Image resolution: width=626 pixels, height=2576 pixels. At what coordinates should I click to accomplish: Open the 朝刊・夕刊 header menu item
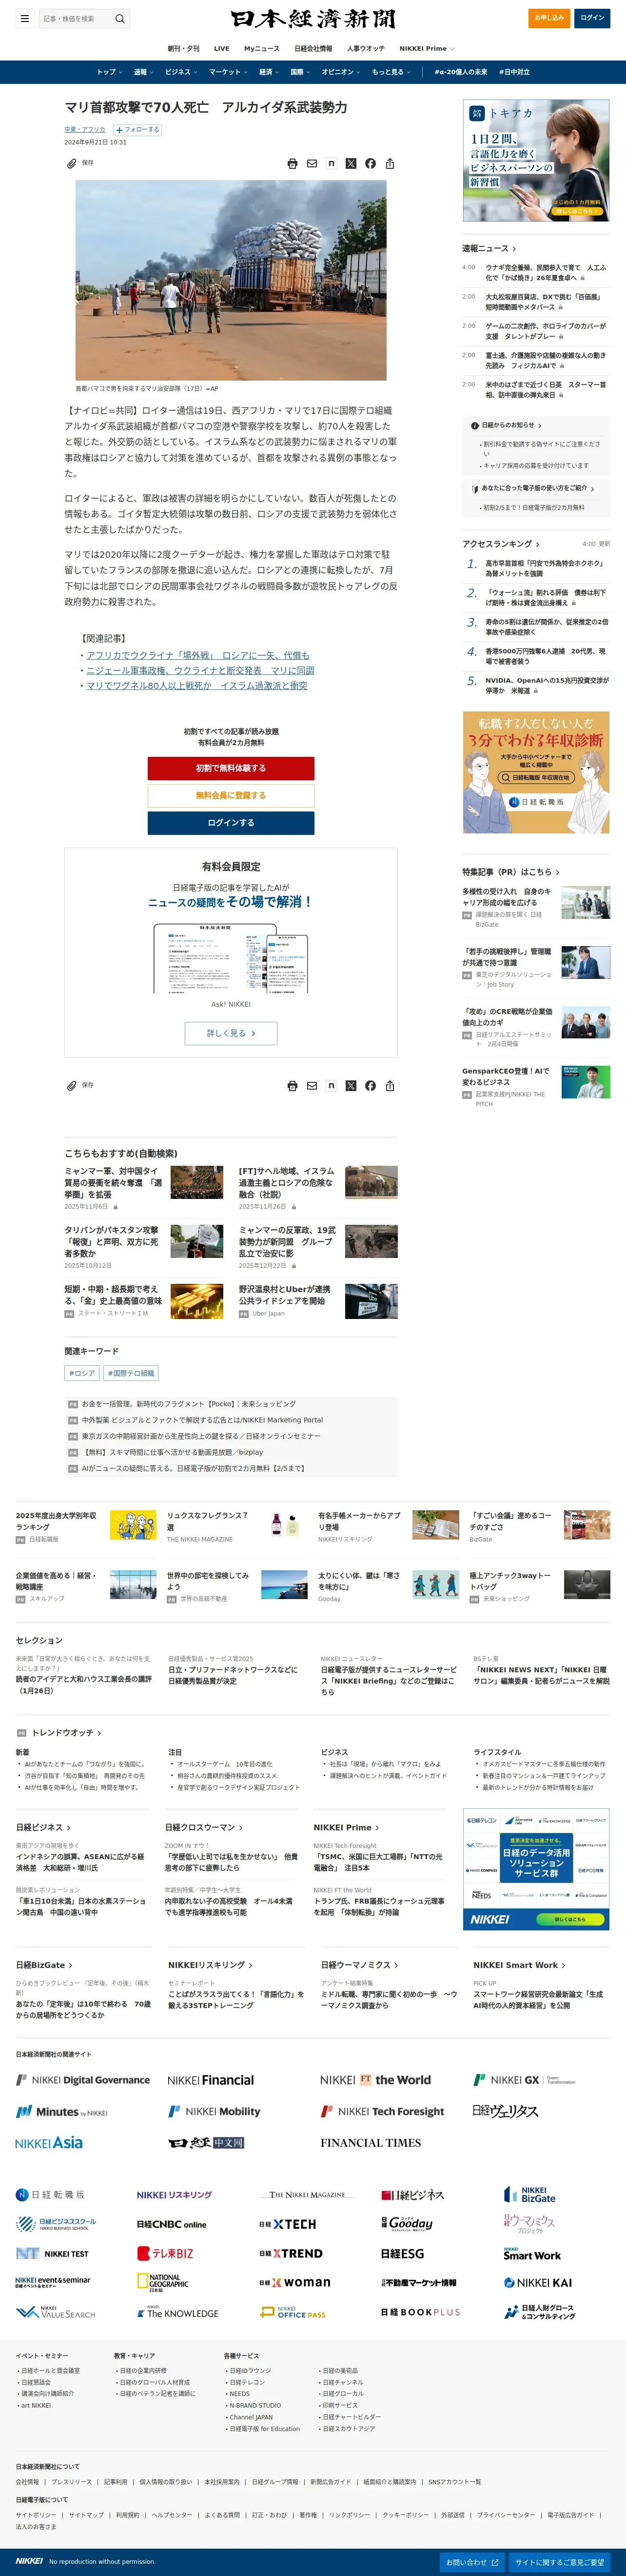click(x=183, y=48)
